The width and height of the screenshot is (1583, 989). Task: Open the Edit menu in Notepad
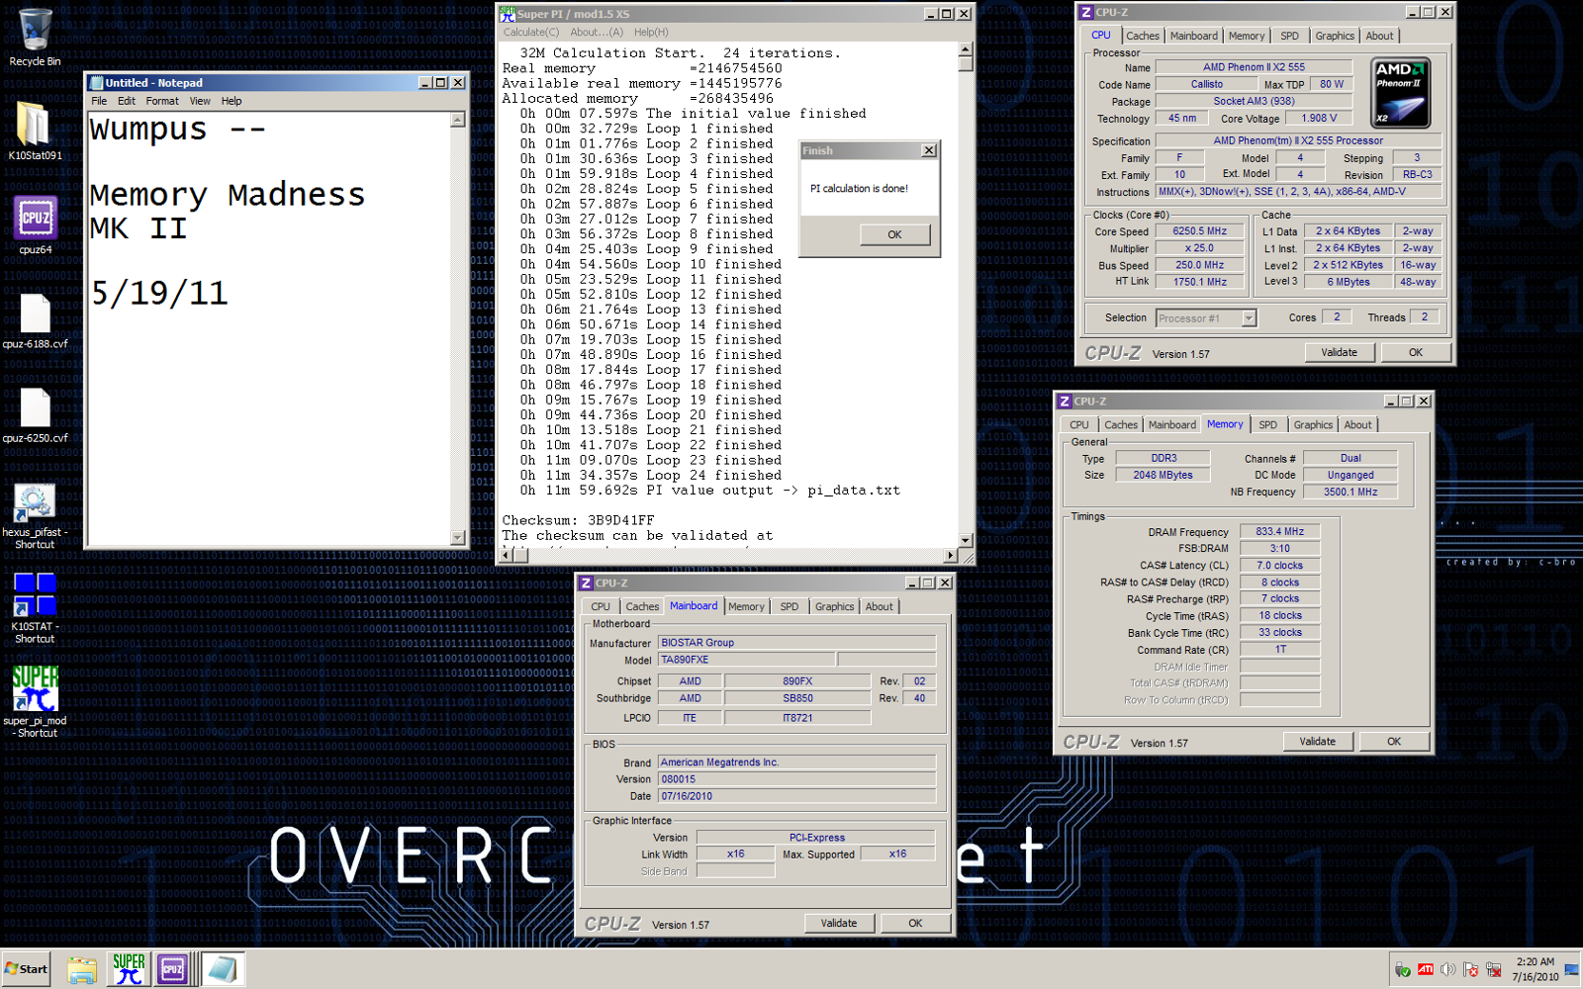tap(127, 101)
